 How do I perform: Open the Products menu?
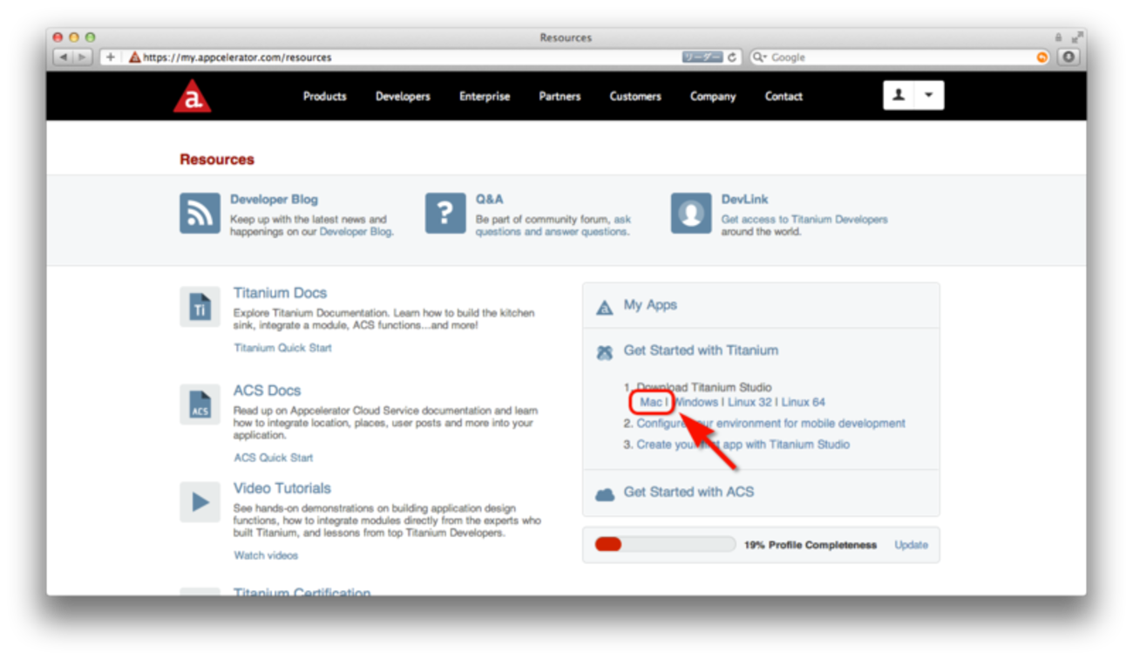[324, 97]
